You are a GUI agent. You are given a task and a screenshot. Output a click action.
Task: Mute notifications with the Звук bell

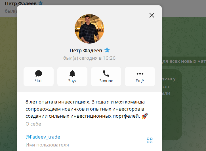tap(72, 77)
